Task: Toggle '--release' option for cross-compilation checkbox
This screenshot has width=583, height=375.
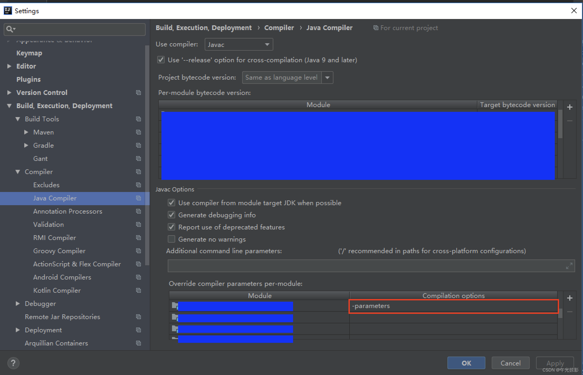Action: point(161,60)
